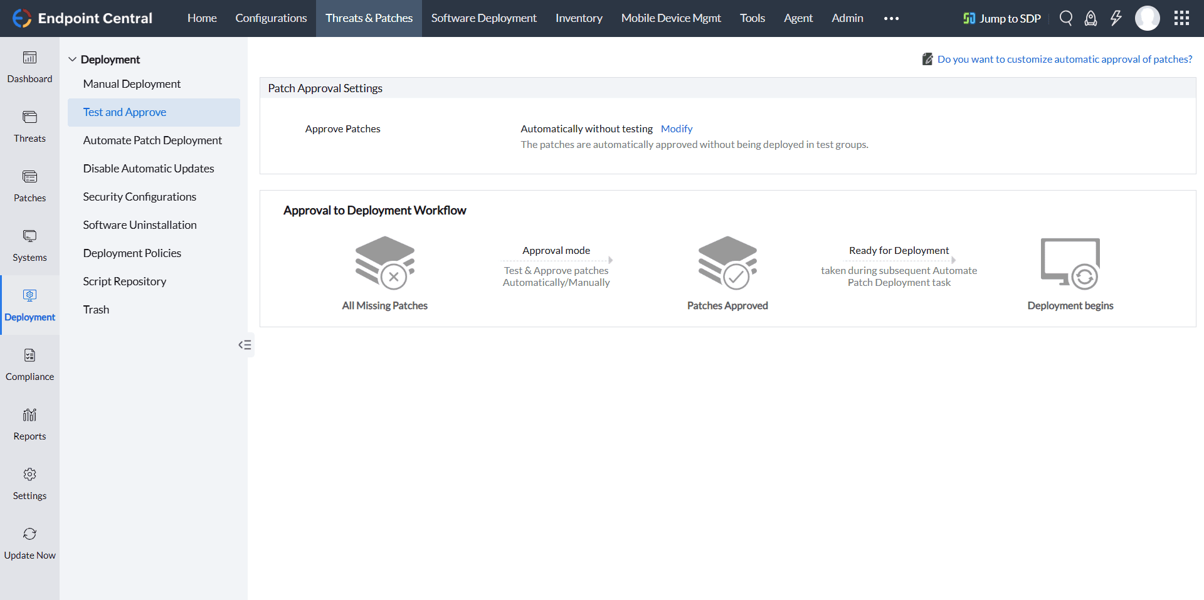Click the Jump to SDP link

coord(1010,18)
